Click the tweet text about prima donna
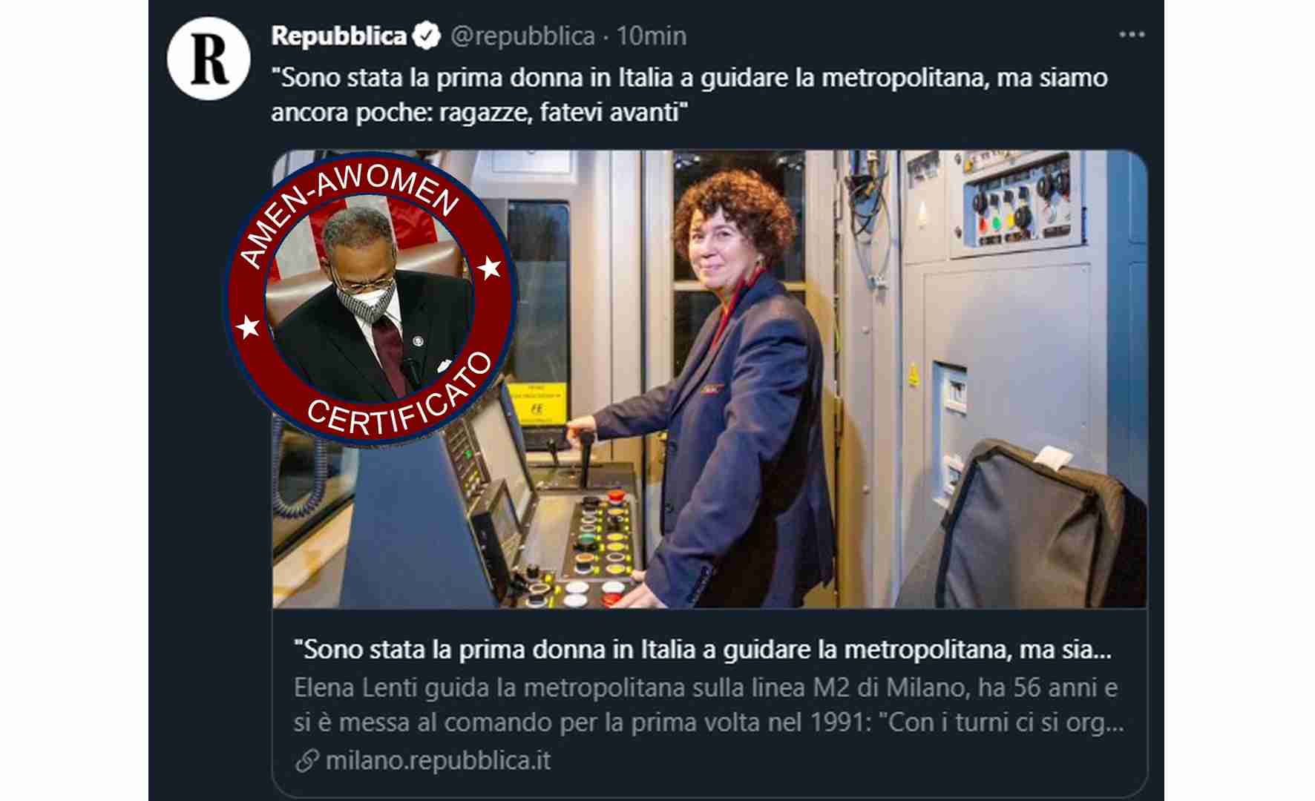 pyautogui.click(x=689, y=94)
